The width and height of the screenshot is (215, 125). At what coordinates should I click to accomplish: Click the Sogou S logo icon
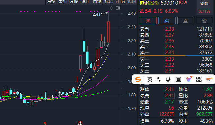138,79
